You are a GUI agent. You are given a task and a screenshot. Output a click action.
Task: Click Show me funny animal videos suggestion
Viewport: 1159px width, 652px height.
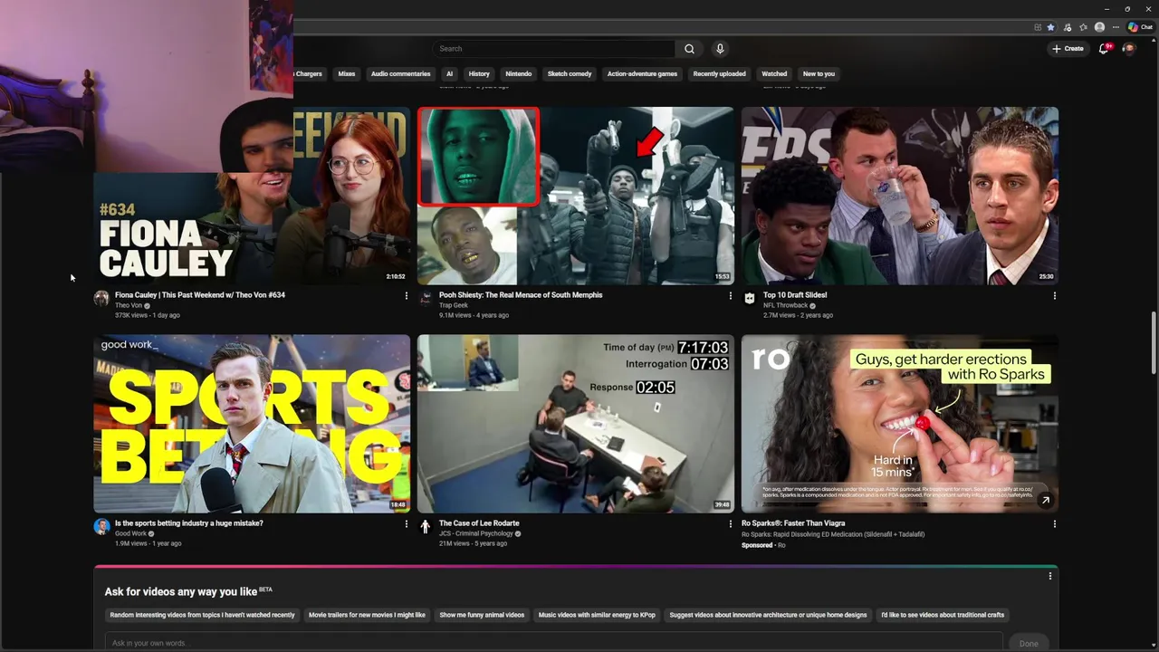pyautogui.click(x=482, y=615)
